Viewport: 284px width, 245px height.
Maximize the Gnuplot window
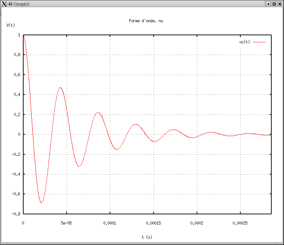274,4
